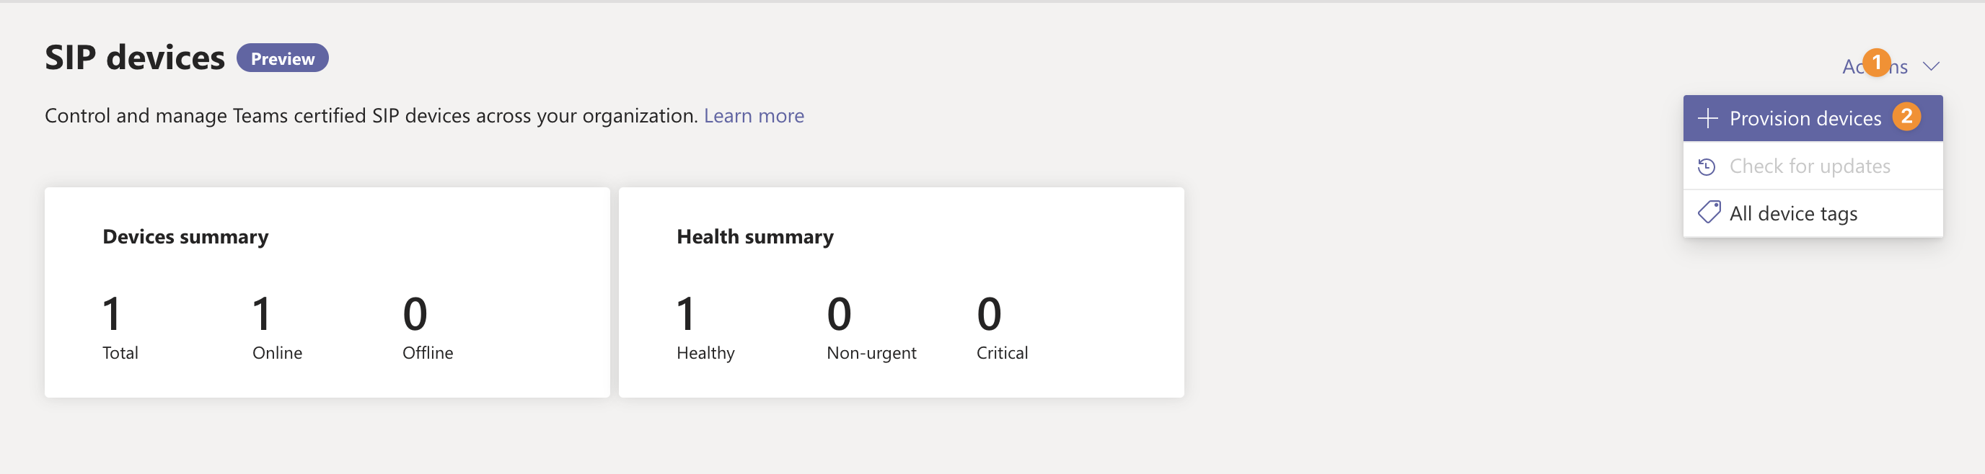Follow the Learn more link
This screenshot has width=1985, height=474.
(753, 115)
